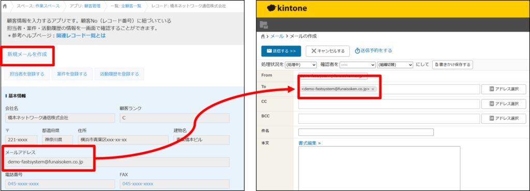The width and height of the screenshot is (530, 191).
Task: Click into the CC input field
Action: coord(389,104)
